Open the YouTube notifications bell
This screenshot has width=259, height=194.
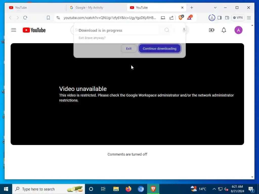coord(224,30)
